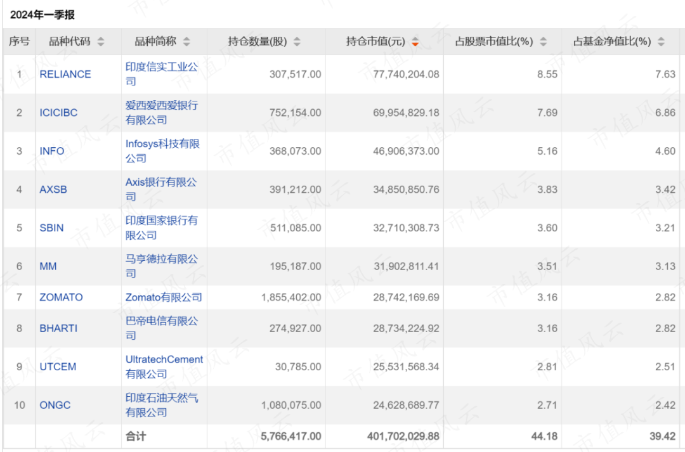Open SBIN stock code link
The height and width of the screenshot is (452, 685).
click(51, 228)
